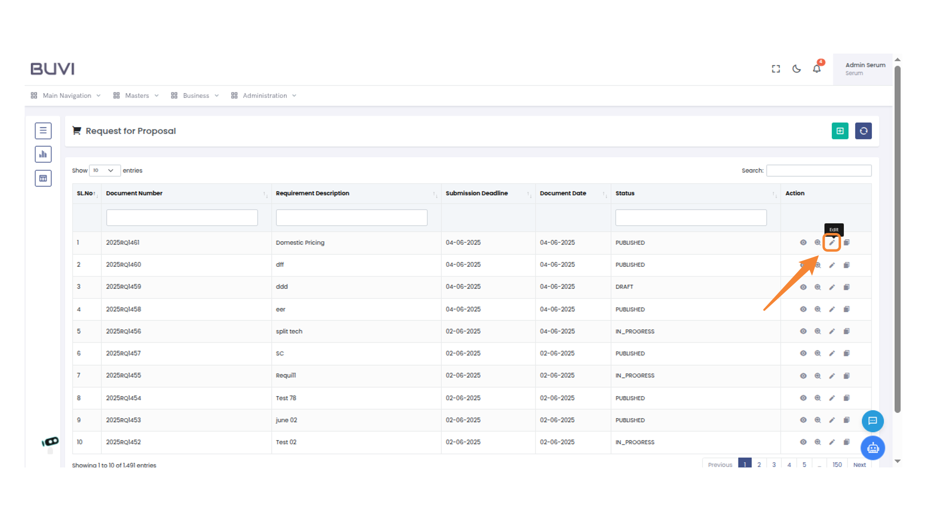Click the zoom icon for 2025RQ1458
Image resolution: width=927 pixels, height=521 pixels.
coord(817,309)
